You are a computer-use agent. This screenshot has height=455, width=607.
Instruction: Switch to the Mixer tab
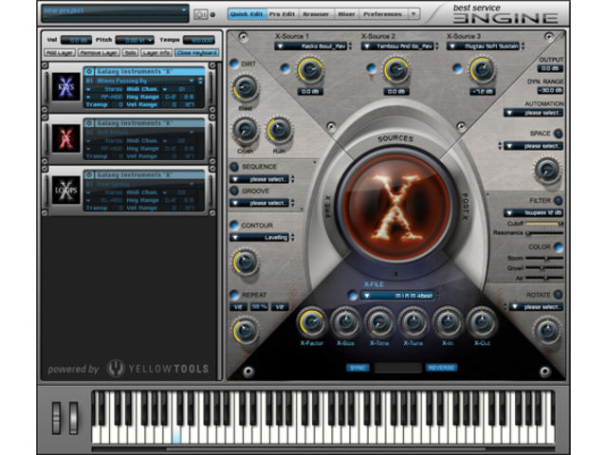(346, 14)
